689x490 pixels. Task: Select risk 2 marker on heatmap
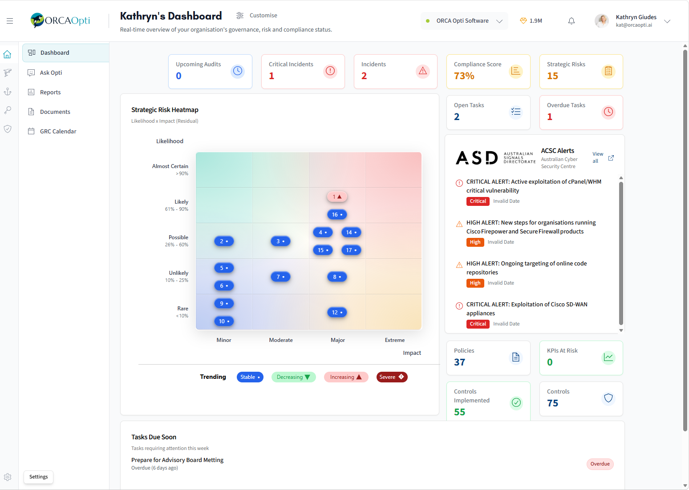coord(224,241)
